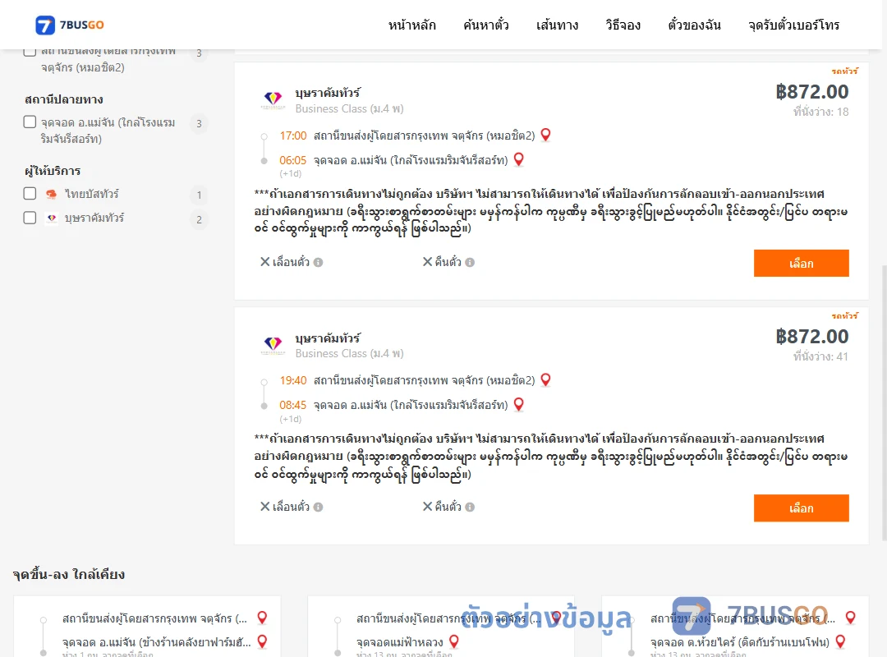Open the หน้าหลัก menu item
Screen dimensions: 887x657
[x=411, y=25]
